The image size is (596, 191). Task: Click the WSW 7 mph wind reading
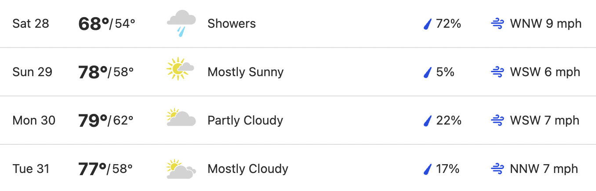(545, 121)
